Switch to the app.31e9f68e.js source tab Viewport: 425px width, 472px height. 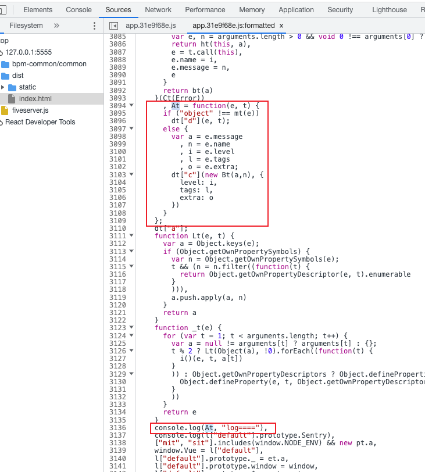point(150,26)
